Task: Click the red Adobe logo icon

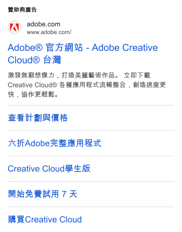Action: coord(14,27)
